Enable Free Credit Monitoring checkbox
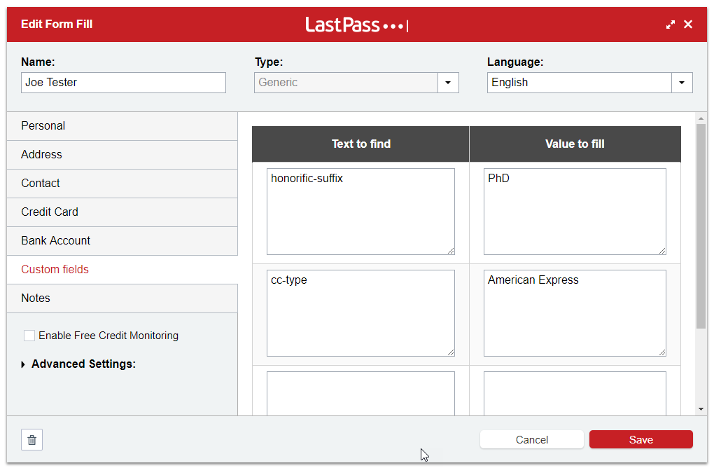714x468 pixels. tap(29, 336)
